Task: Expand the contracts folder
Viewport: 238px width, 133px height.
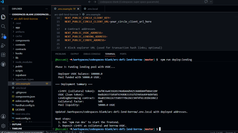Action: tap(30, 49)
